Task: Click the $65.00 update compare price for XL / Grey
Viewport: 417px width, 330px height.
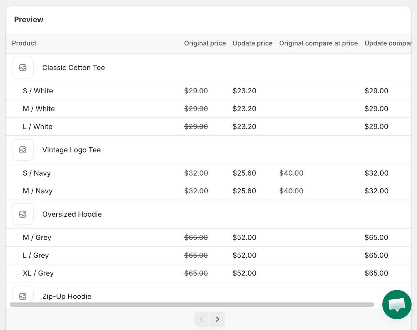Action: 376,273
